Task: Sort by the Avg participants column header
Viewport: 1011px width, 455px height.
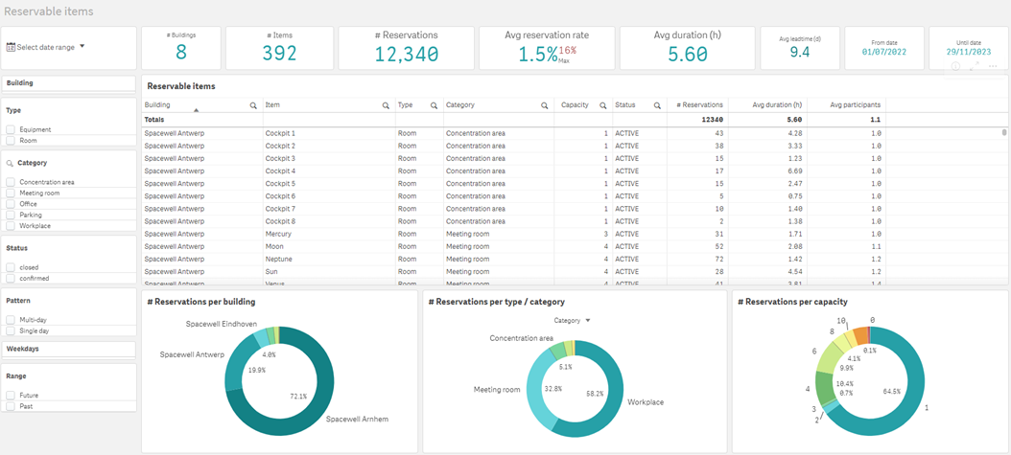Action: [855, 105]
